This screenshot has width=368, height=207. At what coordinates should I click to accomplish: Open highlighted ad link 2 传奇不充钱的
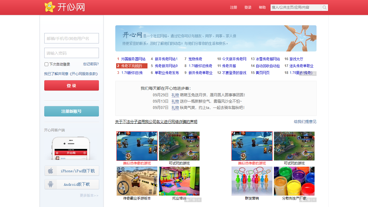[132, 66]
